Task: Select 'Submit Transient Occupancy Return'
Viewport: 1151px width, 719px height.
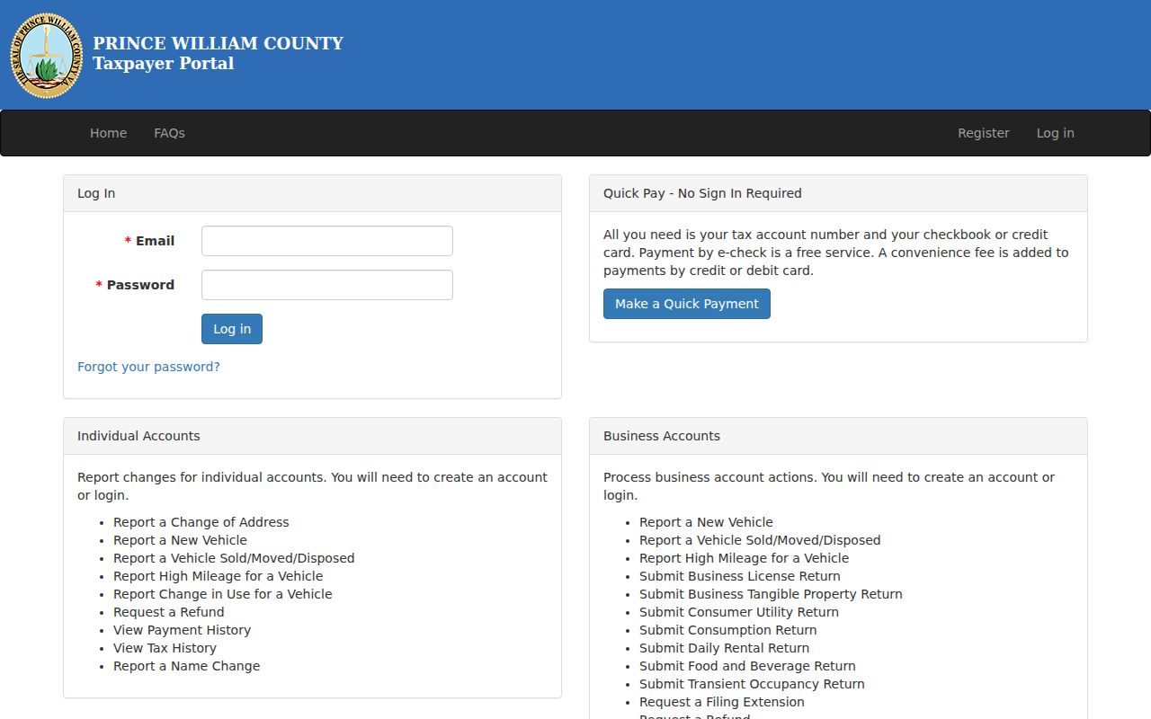Action: click(752, 684)
